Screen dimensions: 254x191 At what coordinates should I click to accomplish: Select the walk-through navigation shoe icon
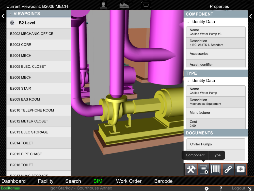pos(124,5)
